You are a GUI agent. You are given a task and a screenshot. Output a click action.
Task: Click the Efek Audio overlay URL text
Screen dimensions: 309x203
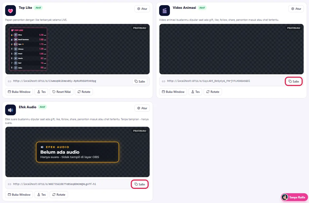pyautogui.click(x=55, y=184)
